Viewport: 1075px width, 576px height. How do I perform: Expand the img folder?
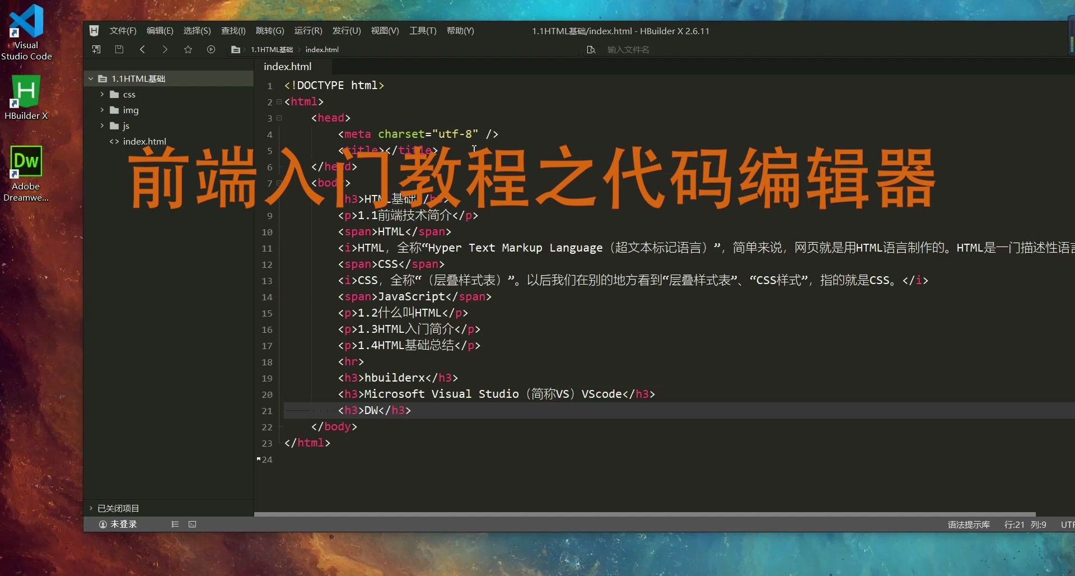click(102, 110)
